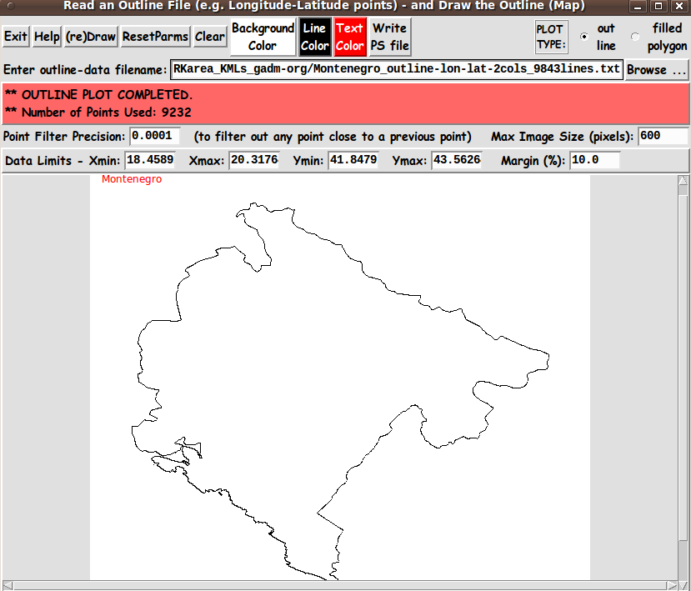691x591 pixels.
Task: Select the outline plot type
Action: point(584,37)
